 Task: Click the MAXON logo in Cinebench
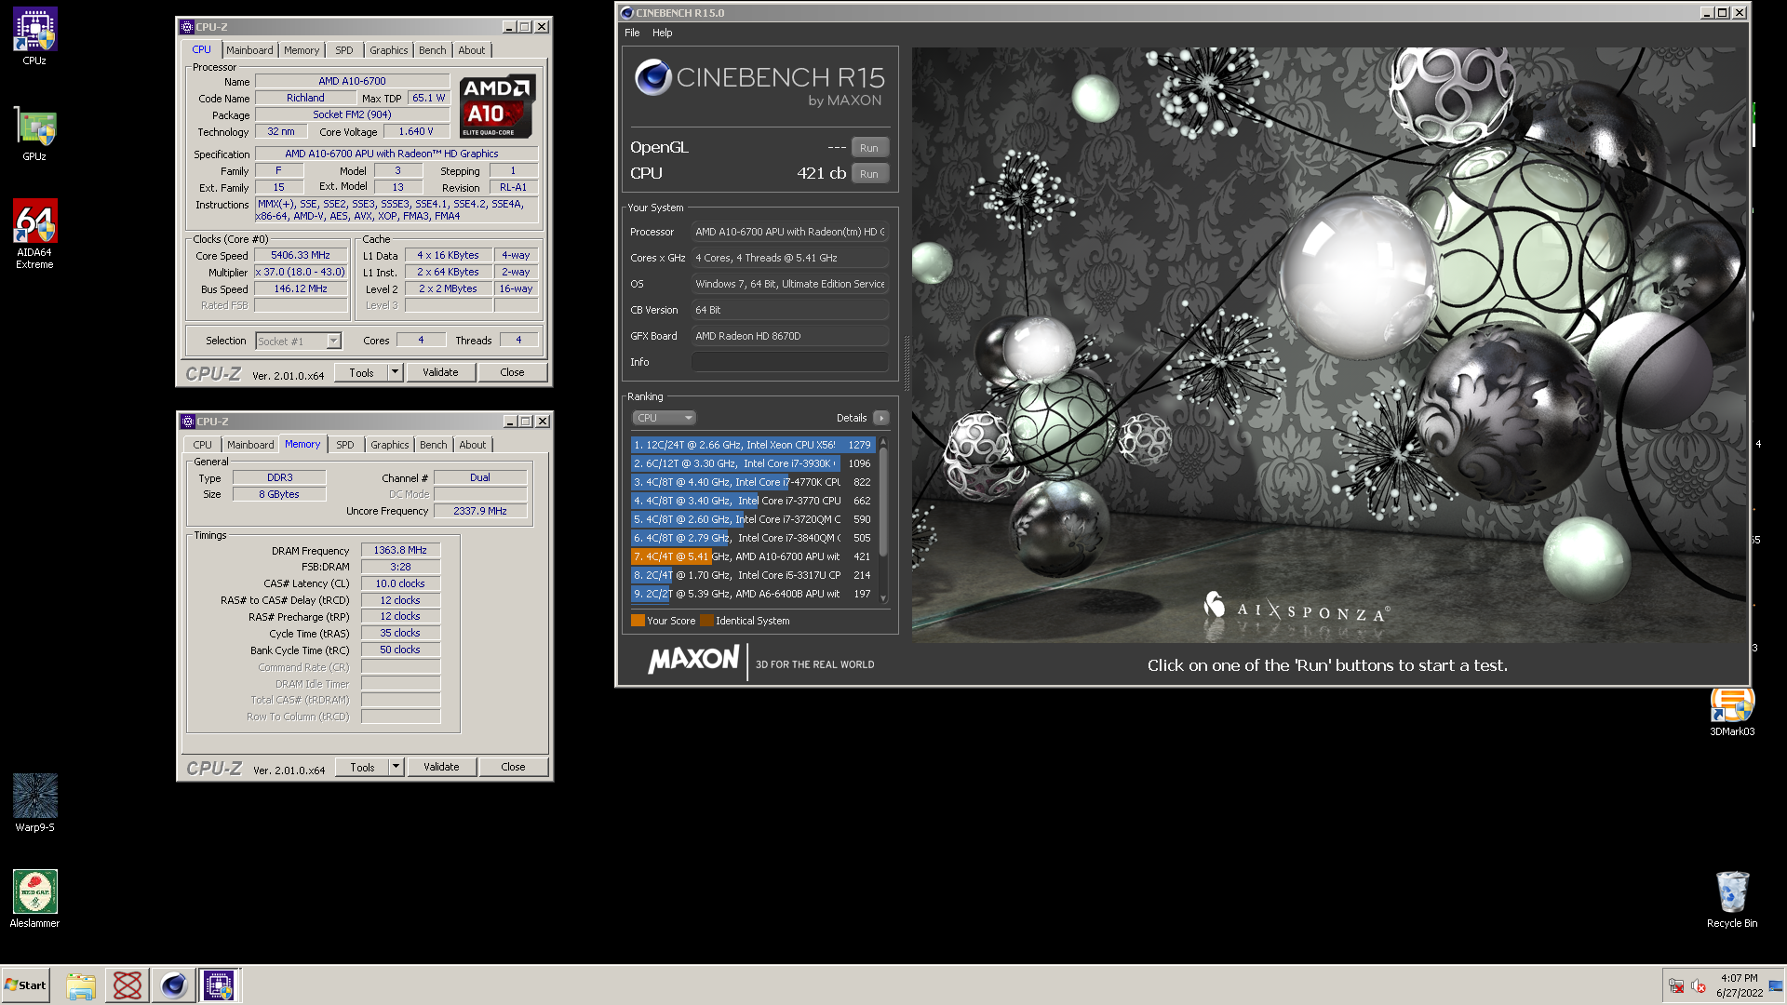tap(693, 660)
